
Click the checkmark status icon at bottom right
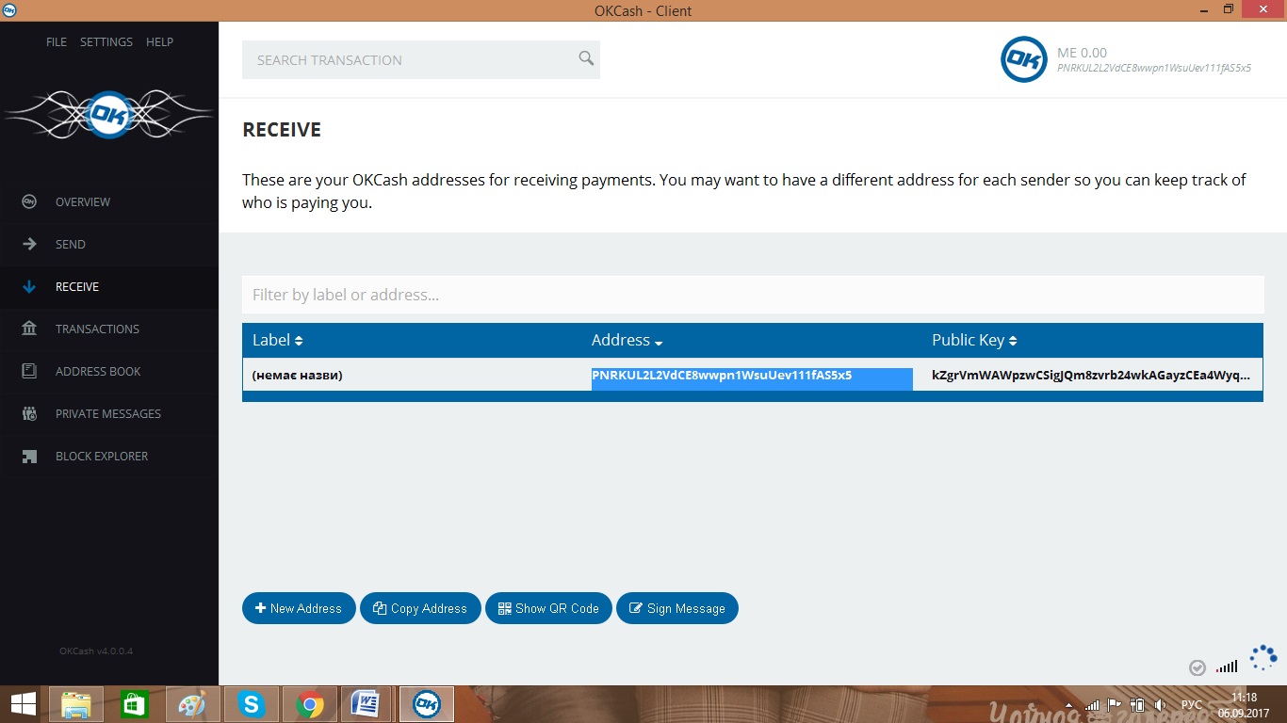coord(1197,667)
